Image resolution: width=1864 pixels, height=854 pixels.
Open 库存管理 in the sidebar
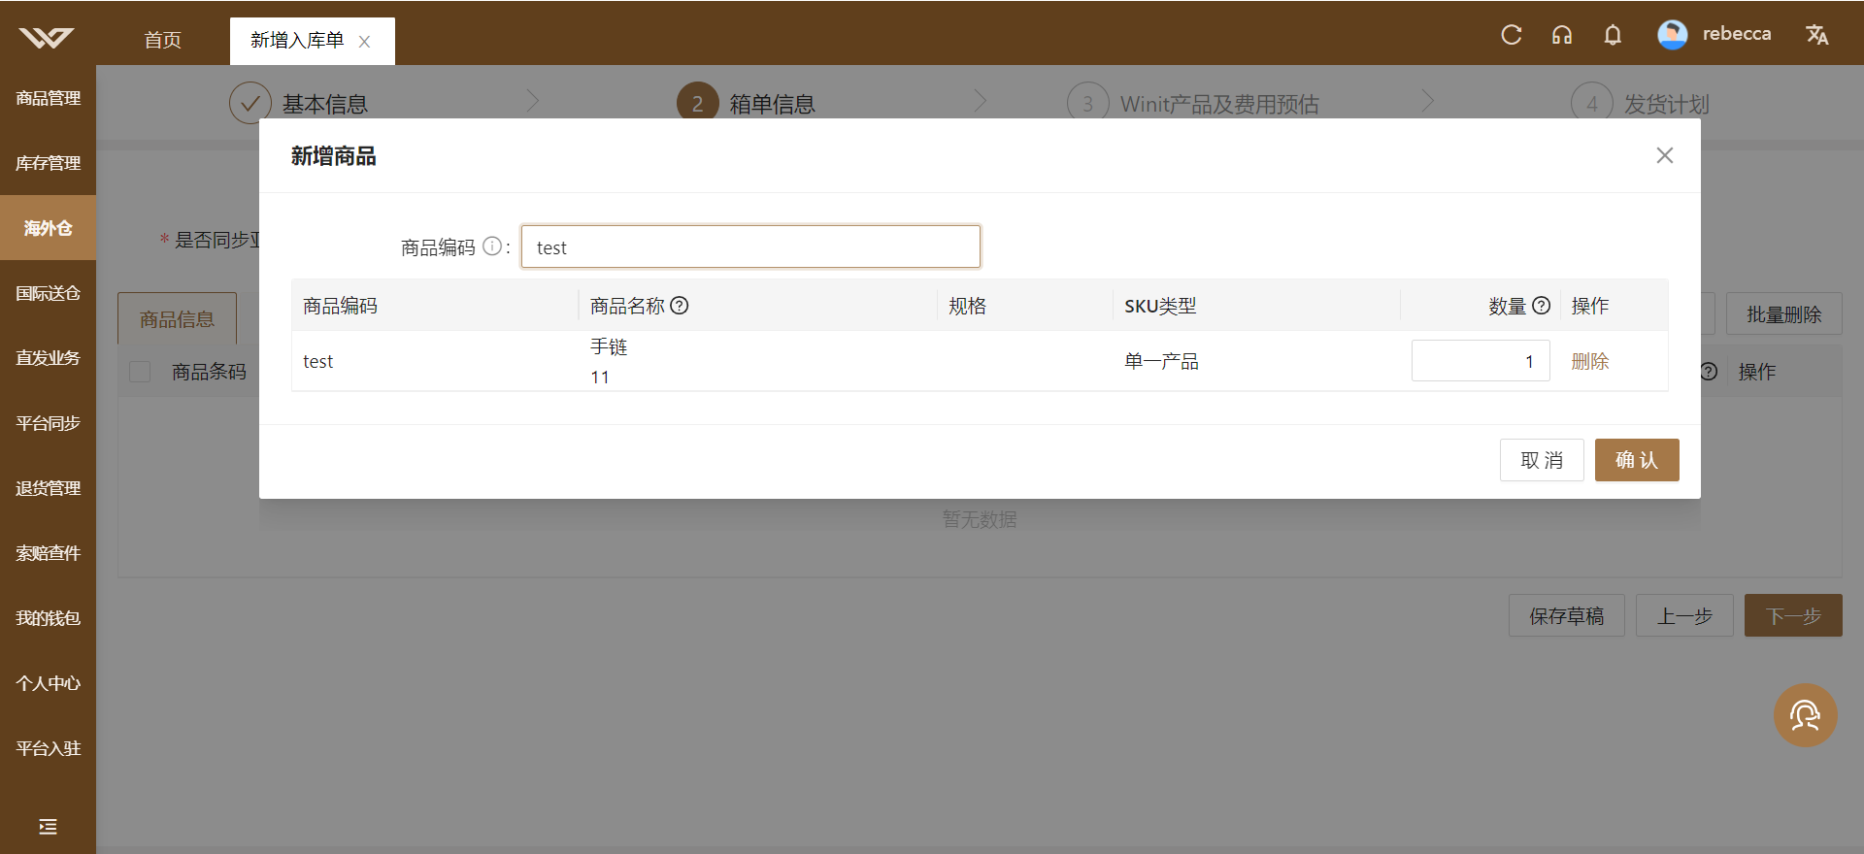48,163
